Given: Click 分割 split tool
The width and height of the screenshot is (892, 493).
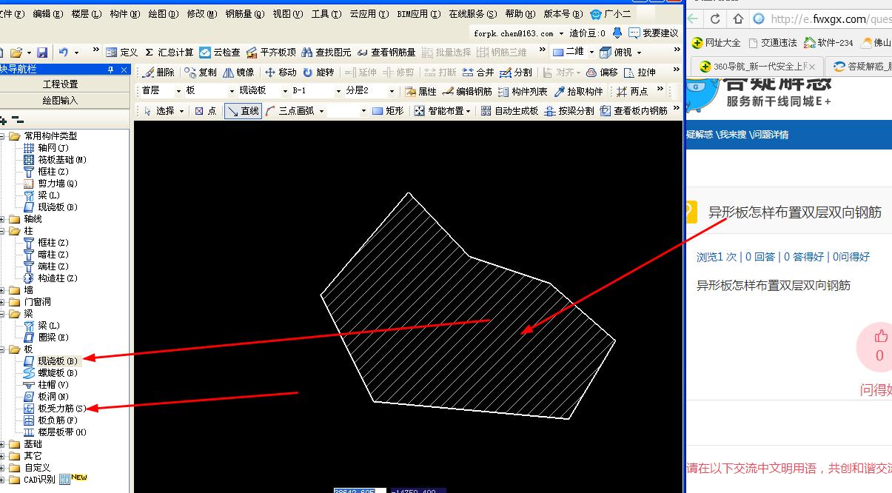Looking at the screenshot, I should click(x=516, y=73).
